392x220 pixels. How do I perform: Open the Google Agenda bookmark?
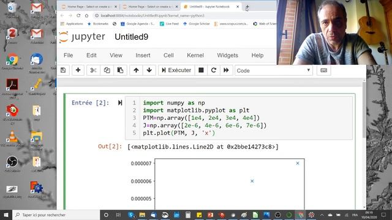[138, 24]
